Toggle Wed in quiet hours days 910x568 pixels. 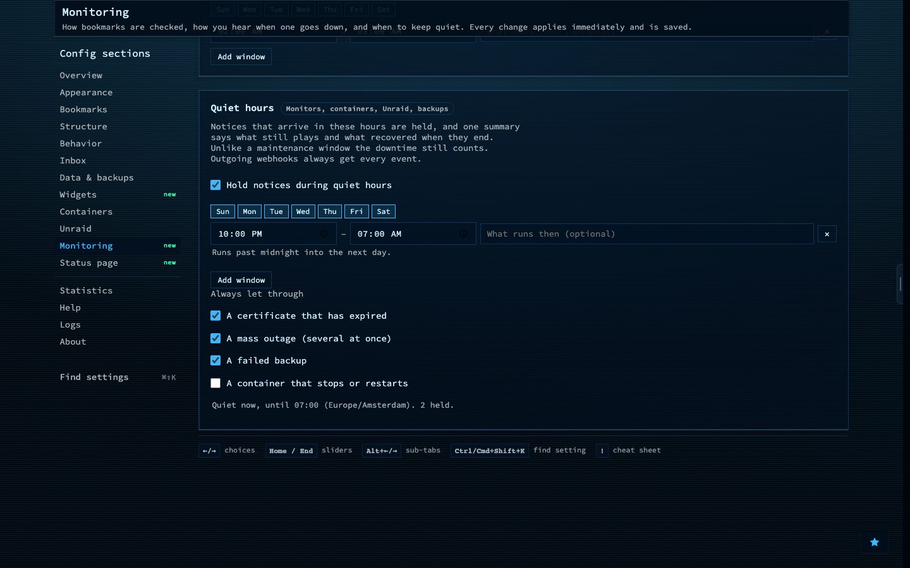click(x=303, y=211)
